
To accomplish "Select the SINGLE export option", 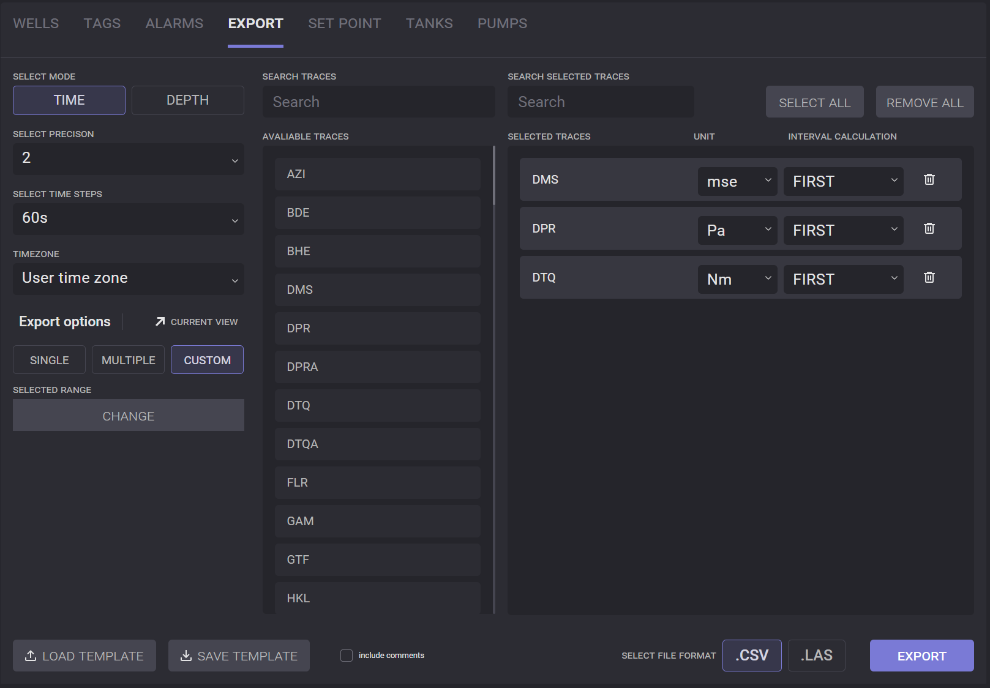I will tap(49, 360).
